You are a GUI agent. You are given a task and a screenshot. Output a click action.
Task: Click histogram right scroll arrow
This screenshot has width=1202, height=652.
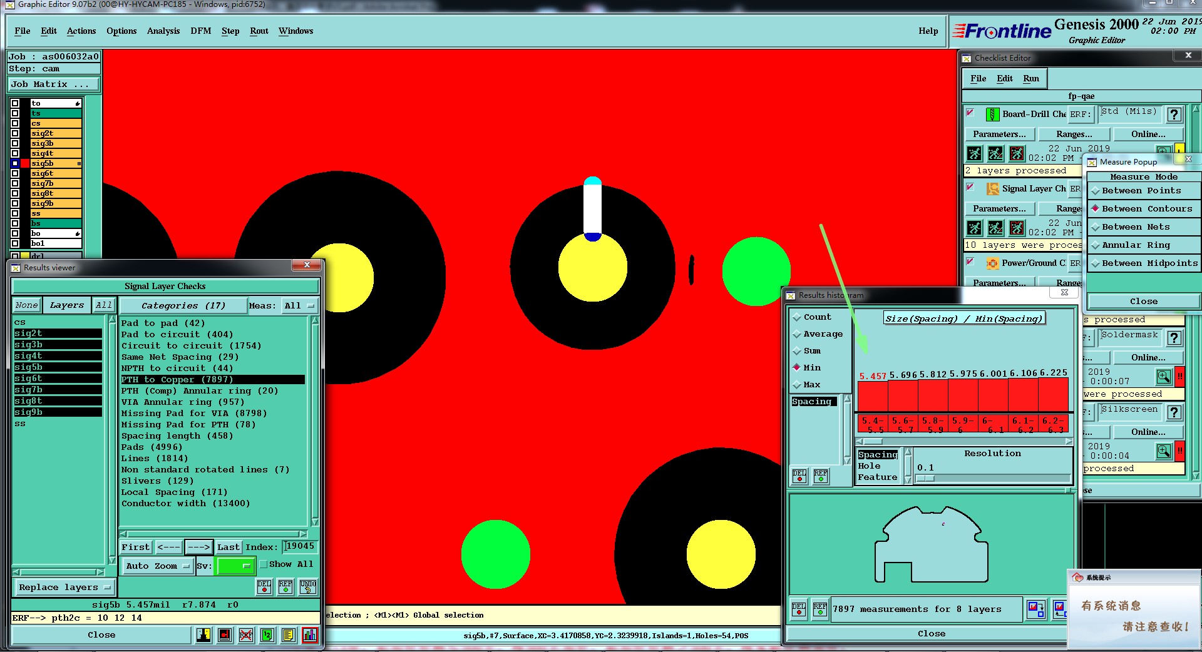pos(1069,442)
